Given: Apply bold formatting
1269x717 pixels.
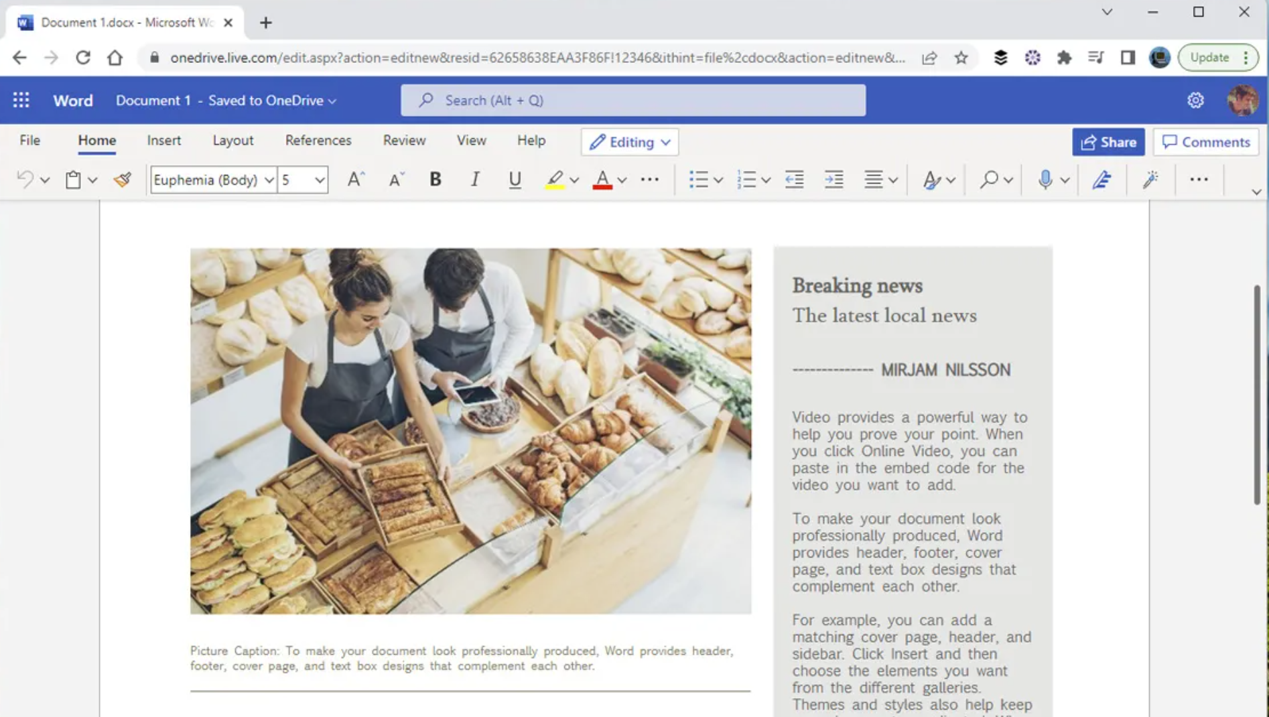Looking at the screenshot, I should point(435,179).
